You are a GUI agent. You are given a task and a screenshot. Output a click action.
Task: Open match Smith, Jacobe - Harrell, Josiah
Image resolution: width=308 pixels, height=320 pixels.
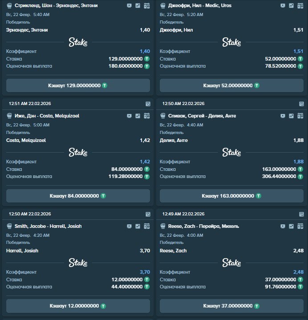[x=48, y=226]
